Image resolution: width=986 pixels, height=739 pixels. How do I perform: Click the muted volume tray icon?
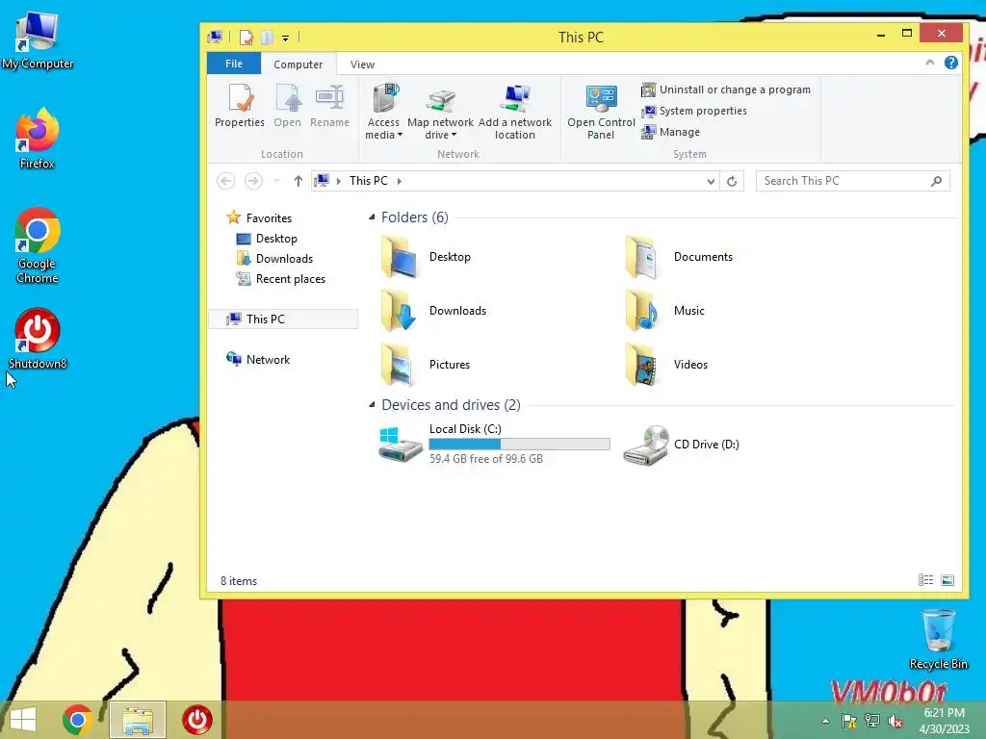(x=895, y=721)
